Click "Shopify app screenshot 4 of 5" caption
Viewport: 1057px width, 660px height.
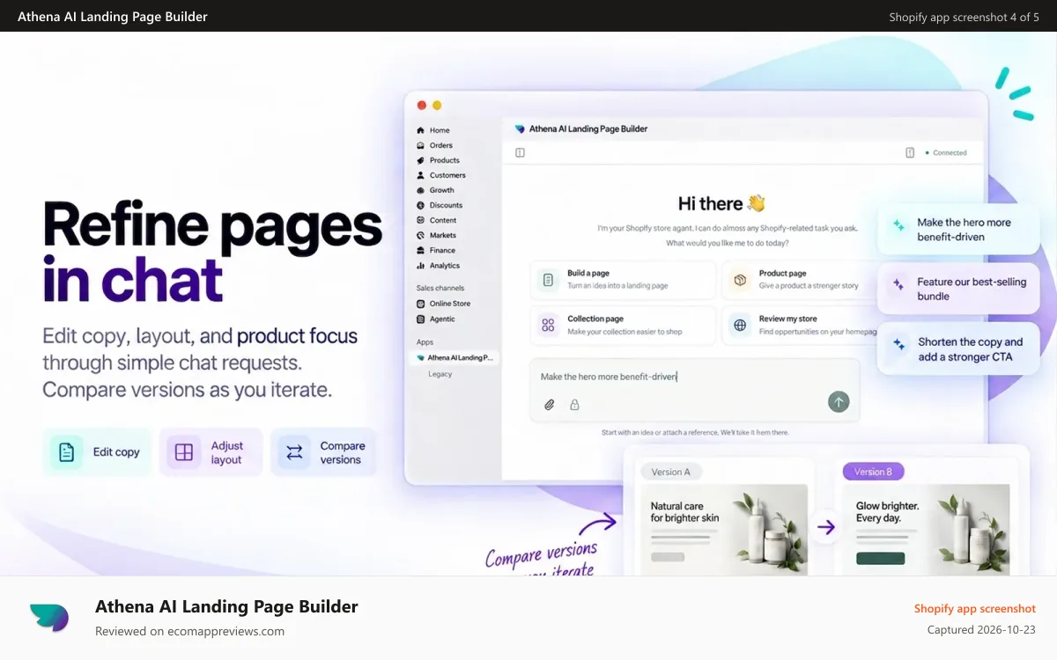tap(964, 17)
